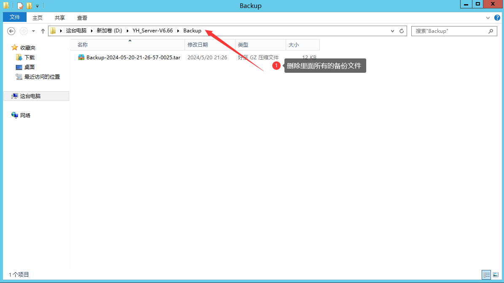Click the Back navigation arrow
Image resolution: width=504 pixels, height=283 pixels.
(x=11, y=31)
